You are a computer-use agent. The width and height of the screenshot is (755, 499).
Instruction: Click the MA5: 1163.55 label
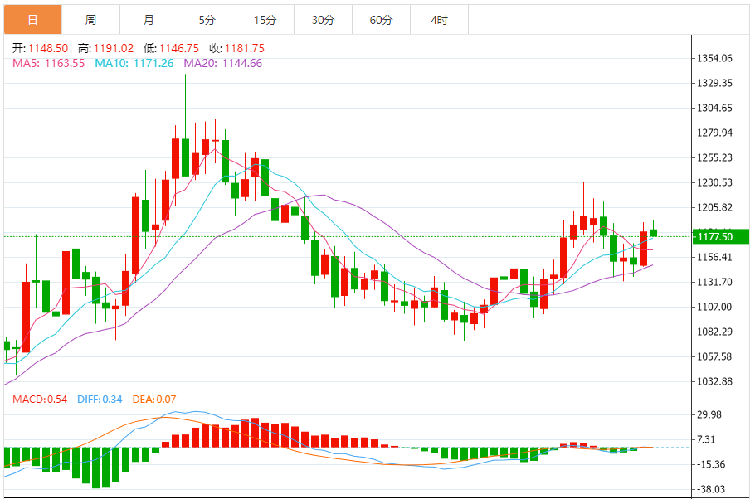[49, 63]
